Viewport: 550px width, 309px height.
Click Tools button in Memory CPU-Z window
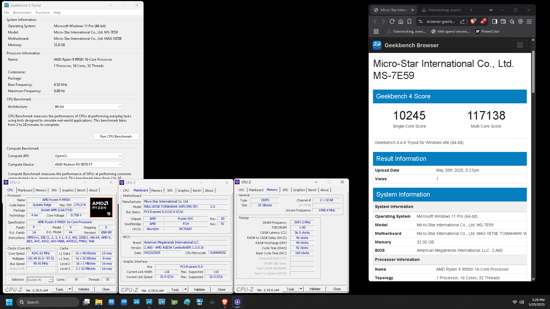click(x=290, y=289)
